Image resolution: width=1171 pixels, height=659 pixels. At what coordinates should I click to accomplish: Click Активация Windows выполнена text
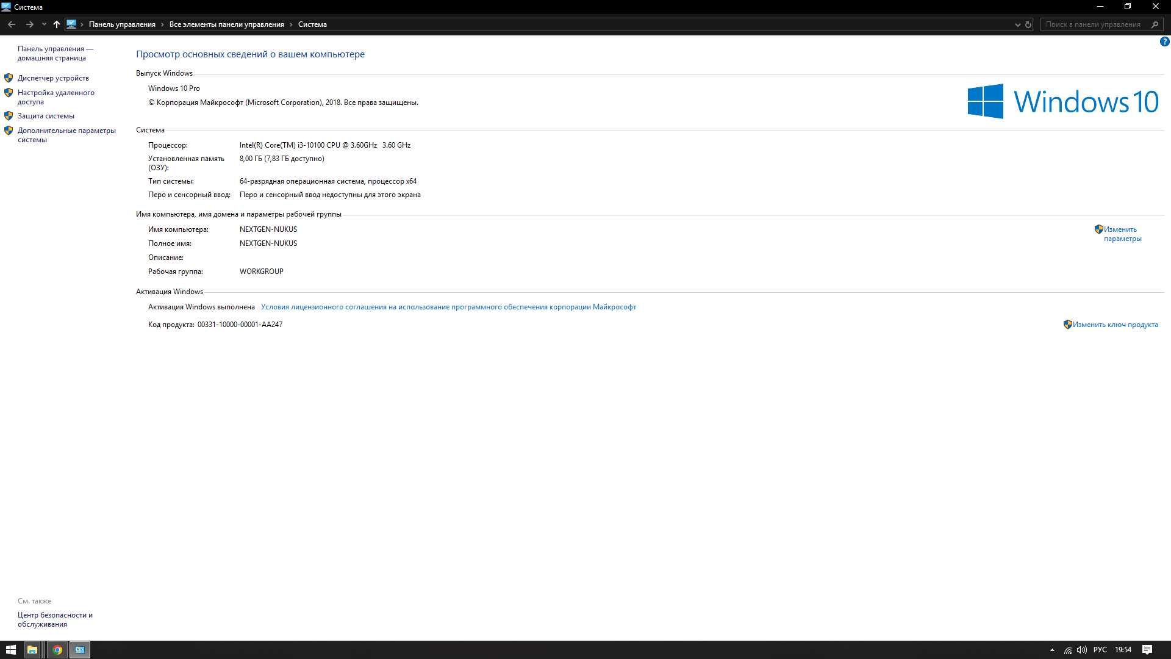(x=201, y=307)
